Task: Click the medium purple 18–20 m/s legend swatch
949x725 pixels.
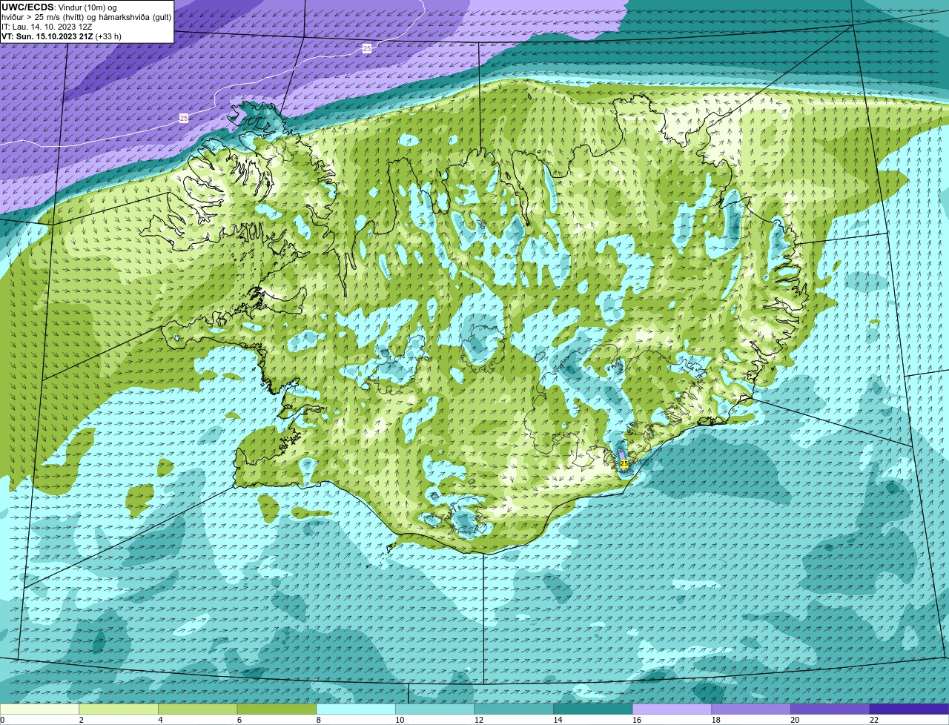Action: 750,709
